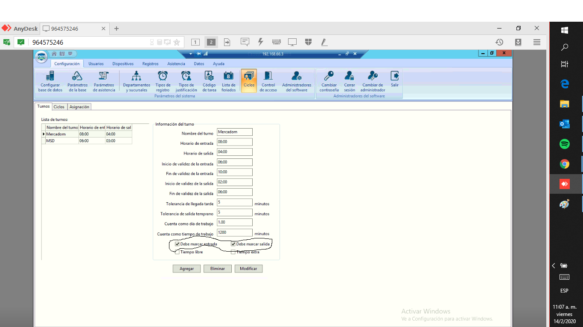Click Tolerancia de llegada tarde field
Screen dimensions: 583x327
click(x=235, y=202)
